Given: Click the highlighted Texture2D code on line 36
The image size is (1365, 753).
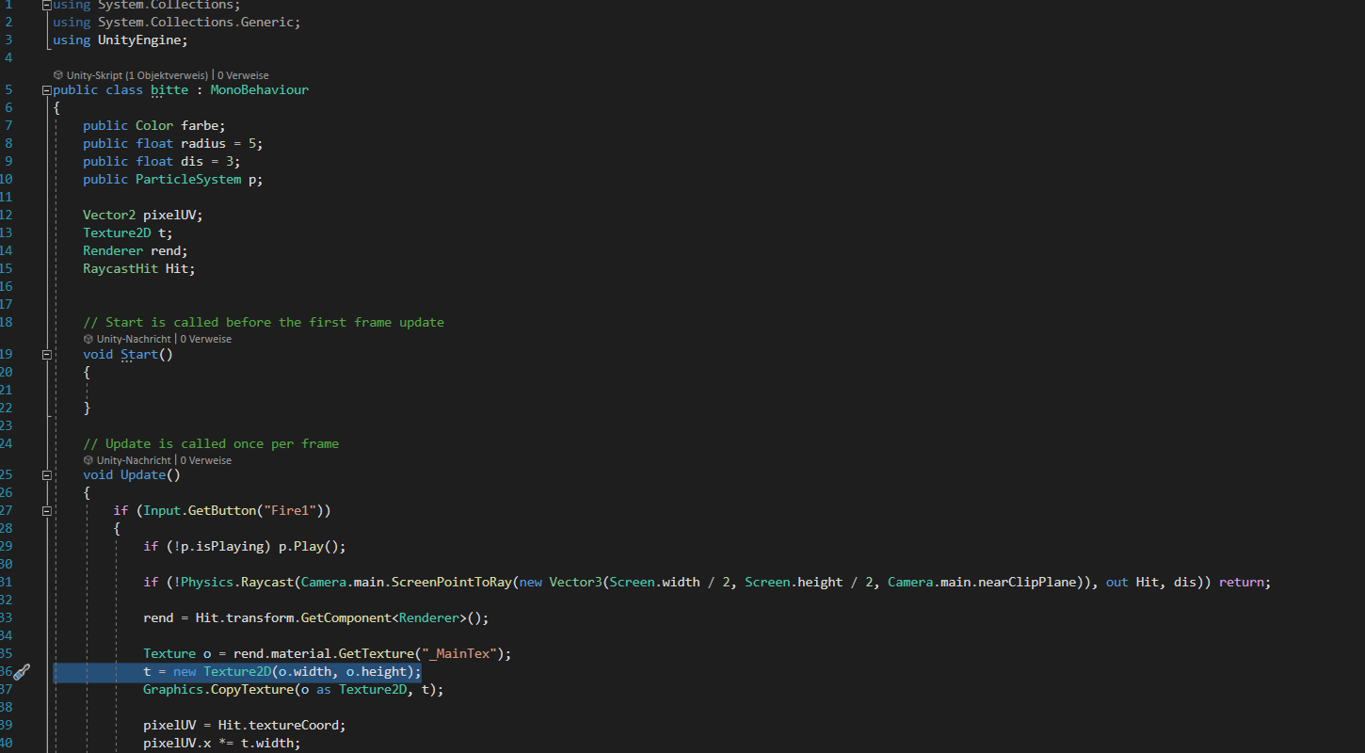Looking at the screenshot, I should tap(236, 671).
